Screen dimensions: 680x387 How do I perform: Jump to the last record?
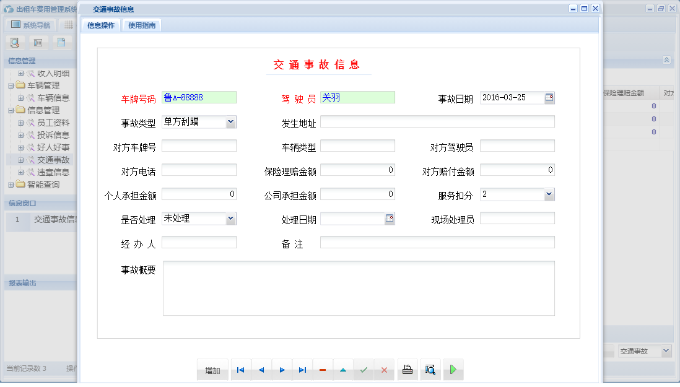302,370
